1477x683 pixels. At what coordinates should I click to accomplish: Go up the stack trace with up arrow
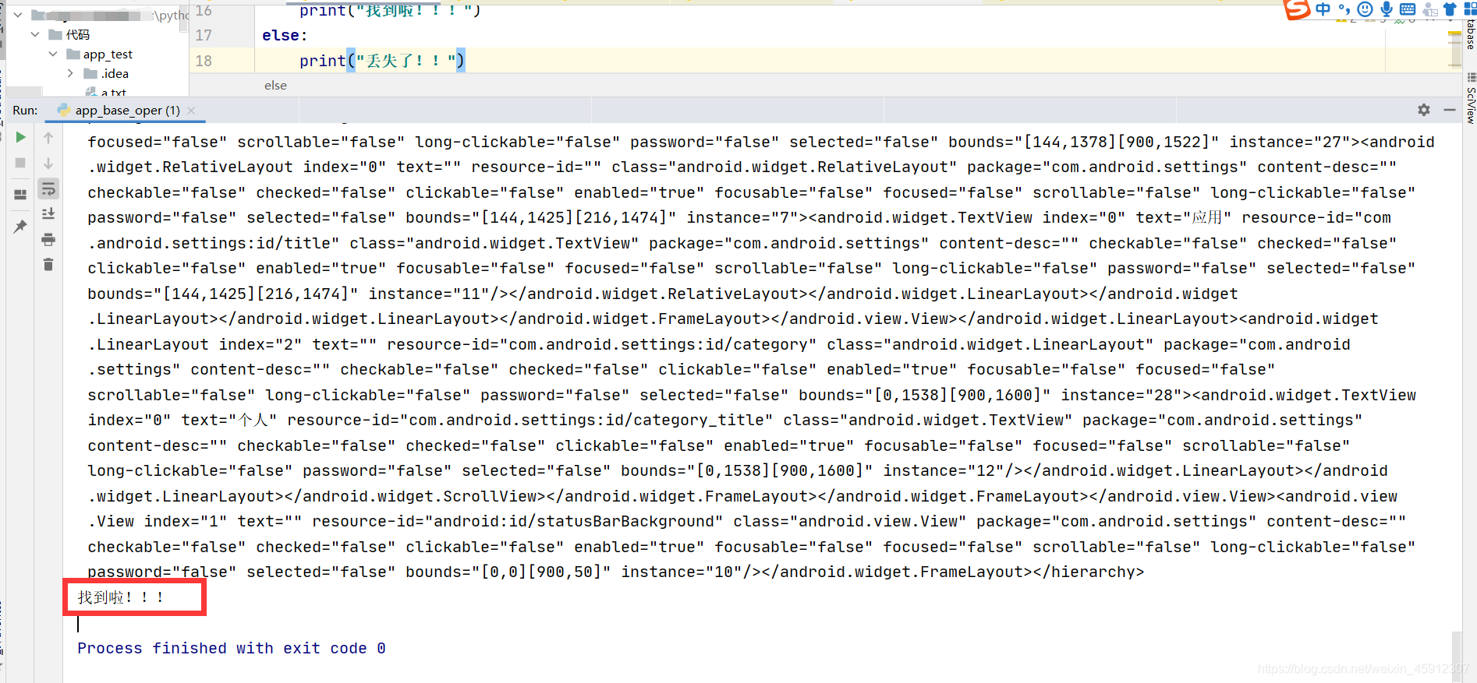pyautogui.click(x=48, y=138)
